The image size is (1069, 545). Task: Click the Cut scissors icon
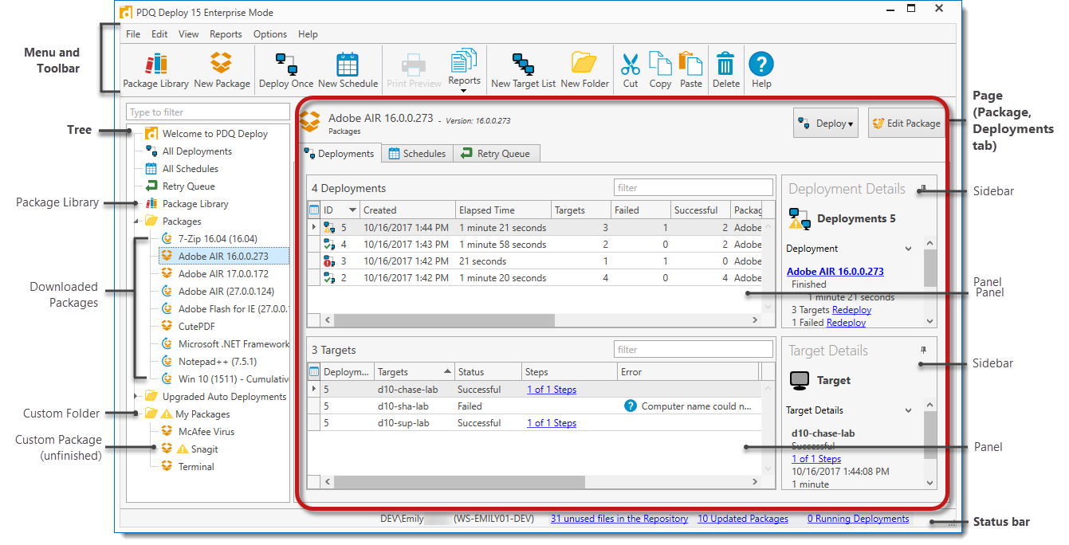coord(631,64)
